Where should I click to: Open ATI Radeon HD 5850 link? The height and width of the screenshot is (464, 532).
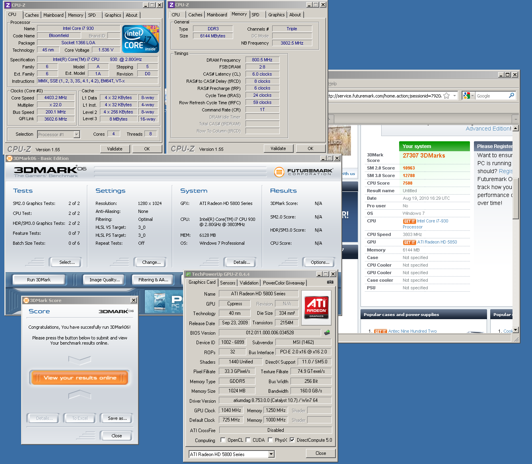tap(437, 242)
